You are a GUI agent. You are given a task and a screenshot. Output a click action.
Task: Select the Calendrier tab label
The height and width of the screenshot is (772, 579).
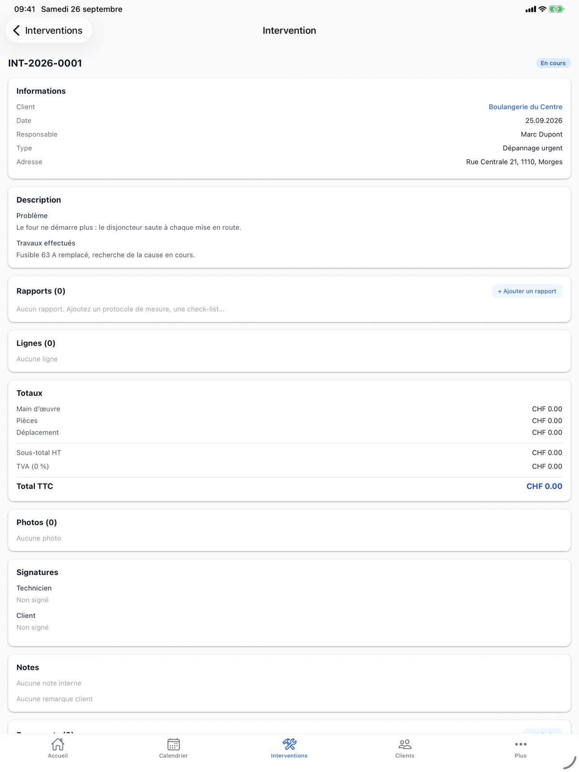click(x=173, y=756)
